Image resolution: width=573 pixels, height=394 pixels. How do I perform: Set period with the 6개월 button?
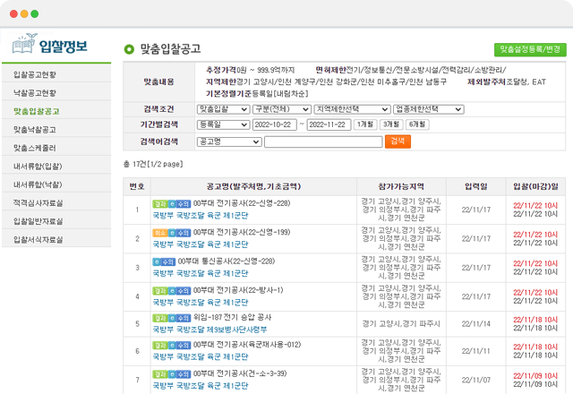(x=417, y=124)
